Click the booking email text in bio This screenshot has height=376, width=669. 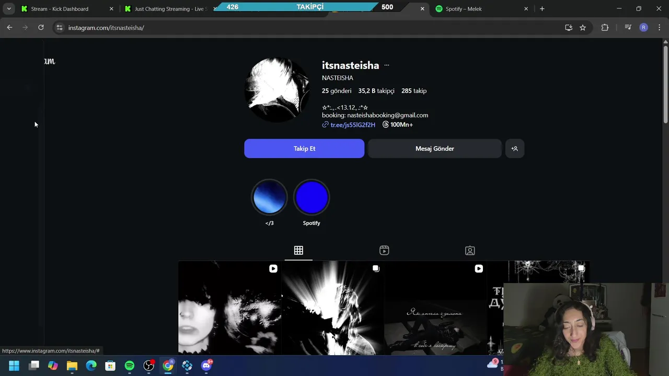tap(375, 115)
